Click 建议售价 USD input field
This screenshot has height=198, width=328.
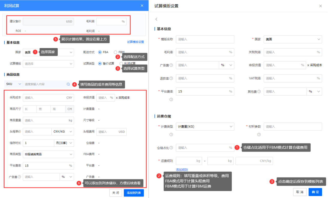point(48,21)
